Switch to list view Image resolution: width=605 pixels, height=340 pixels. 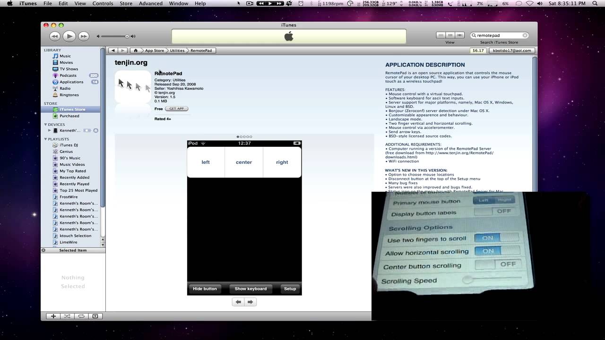(x=441, y=35)
